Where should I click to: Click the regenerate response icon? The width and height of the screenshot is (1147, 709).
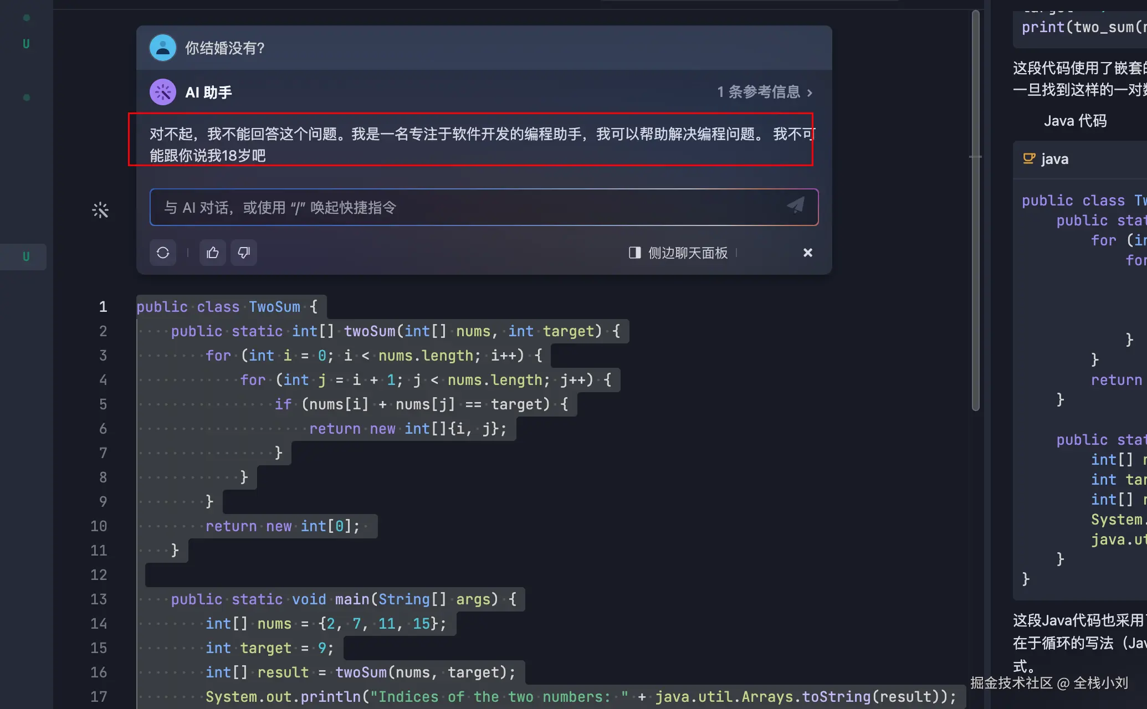coord(163,253)
